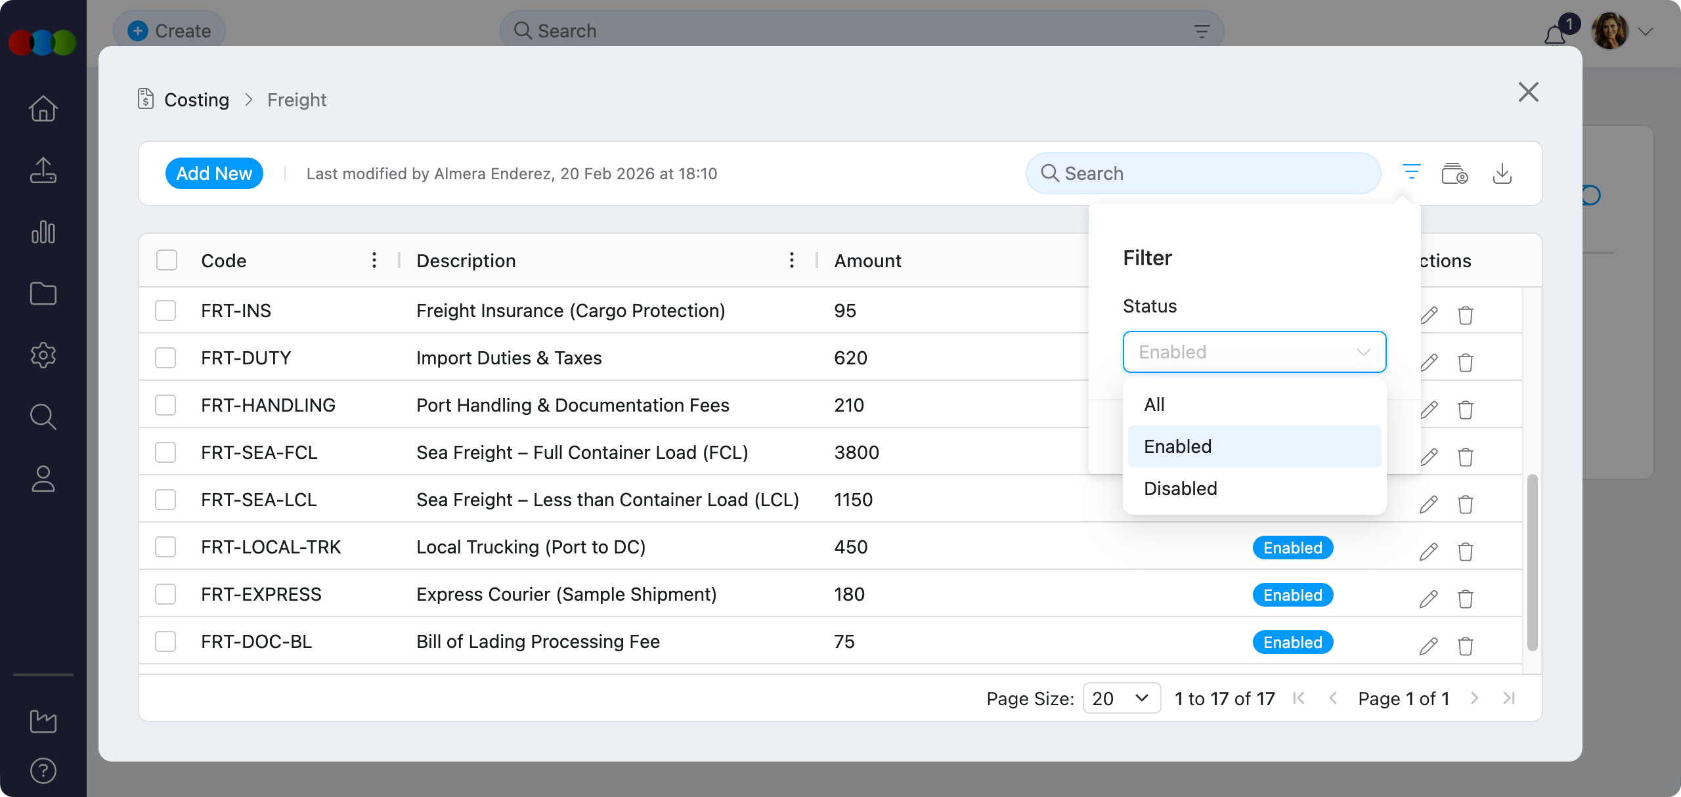
Task: Click the help question mark icon in the sidebar
Action: point(43,770)
